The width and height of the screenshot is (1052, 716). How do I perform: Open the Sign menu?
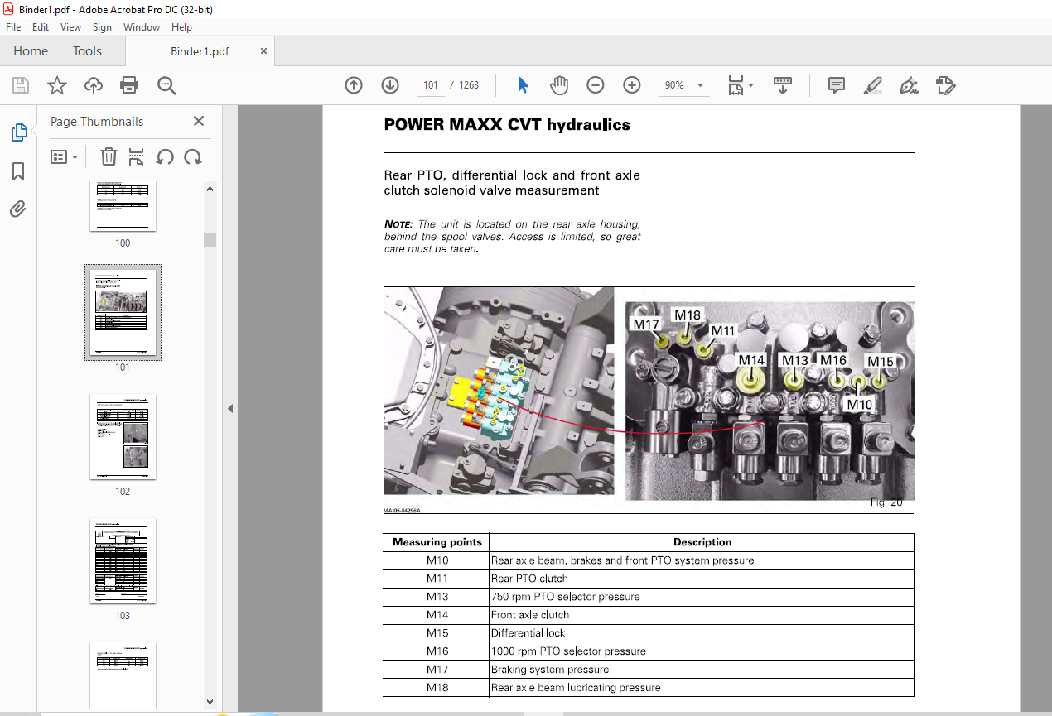[102, 27]
